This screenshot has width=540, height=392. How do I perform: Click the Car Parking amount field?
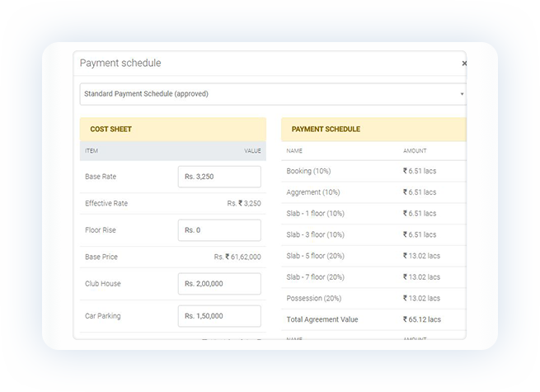219,315
